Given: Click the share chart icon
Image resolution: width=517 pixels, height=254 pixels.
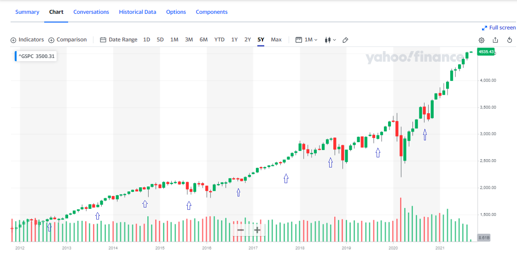Looking at the screenshot, I should click(495, 40).
